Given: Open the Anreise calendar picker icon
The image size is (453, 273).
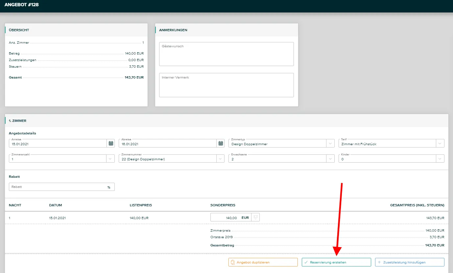Looking at the screenshot, I should coord(111,143).
